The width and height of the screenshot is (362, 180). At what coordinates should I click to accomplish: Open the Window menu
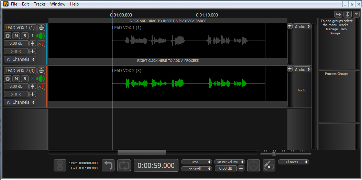coord(58,4)
